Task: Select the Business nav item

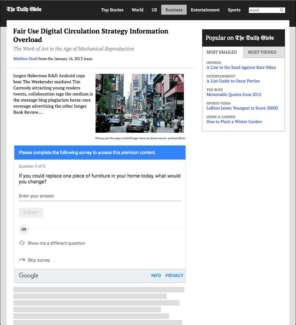Action: [174, 10]
